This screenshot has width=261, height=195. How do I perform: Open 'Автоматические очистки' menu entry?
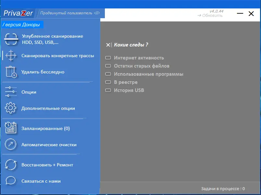click(49, 145)
